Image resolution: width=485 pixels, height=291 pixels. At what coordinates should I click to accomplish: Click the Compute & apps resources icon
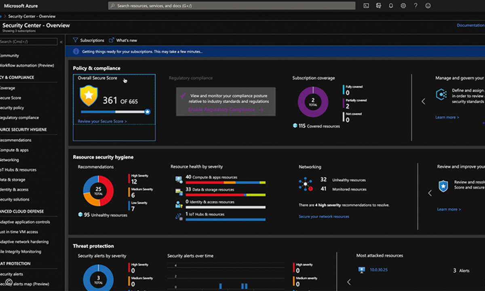tap(179, 179)
